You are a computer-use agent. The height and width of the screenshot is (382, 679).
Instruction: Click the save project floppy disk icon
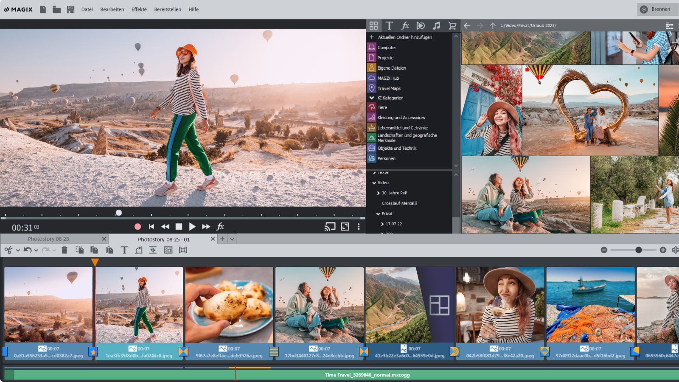pos(70,9)
